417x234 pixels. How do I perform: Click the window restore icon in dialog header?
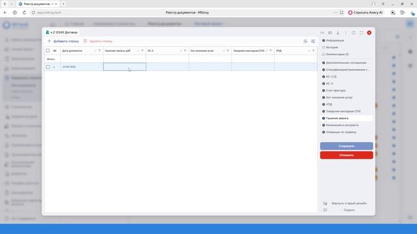coord(353,32)
